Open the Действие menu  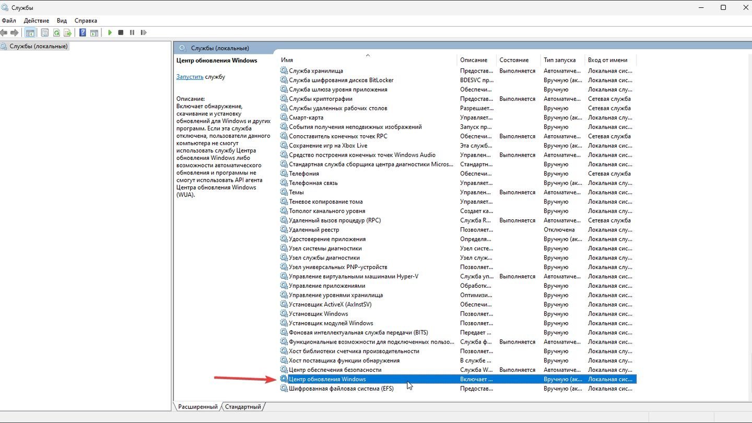37,20
